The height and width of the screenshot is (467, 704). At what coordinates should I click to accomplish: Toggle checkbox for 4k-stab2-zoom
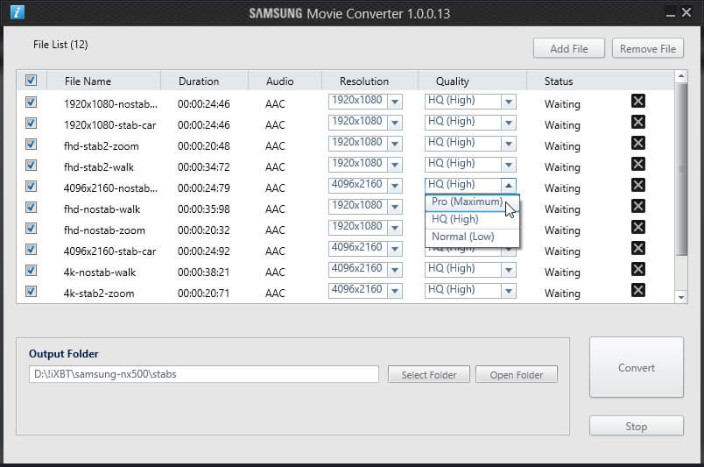tap(31, 291)
